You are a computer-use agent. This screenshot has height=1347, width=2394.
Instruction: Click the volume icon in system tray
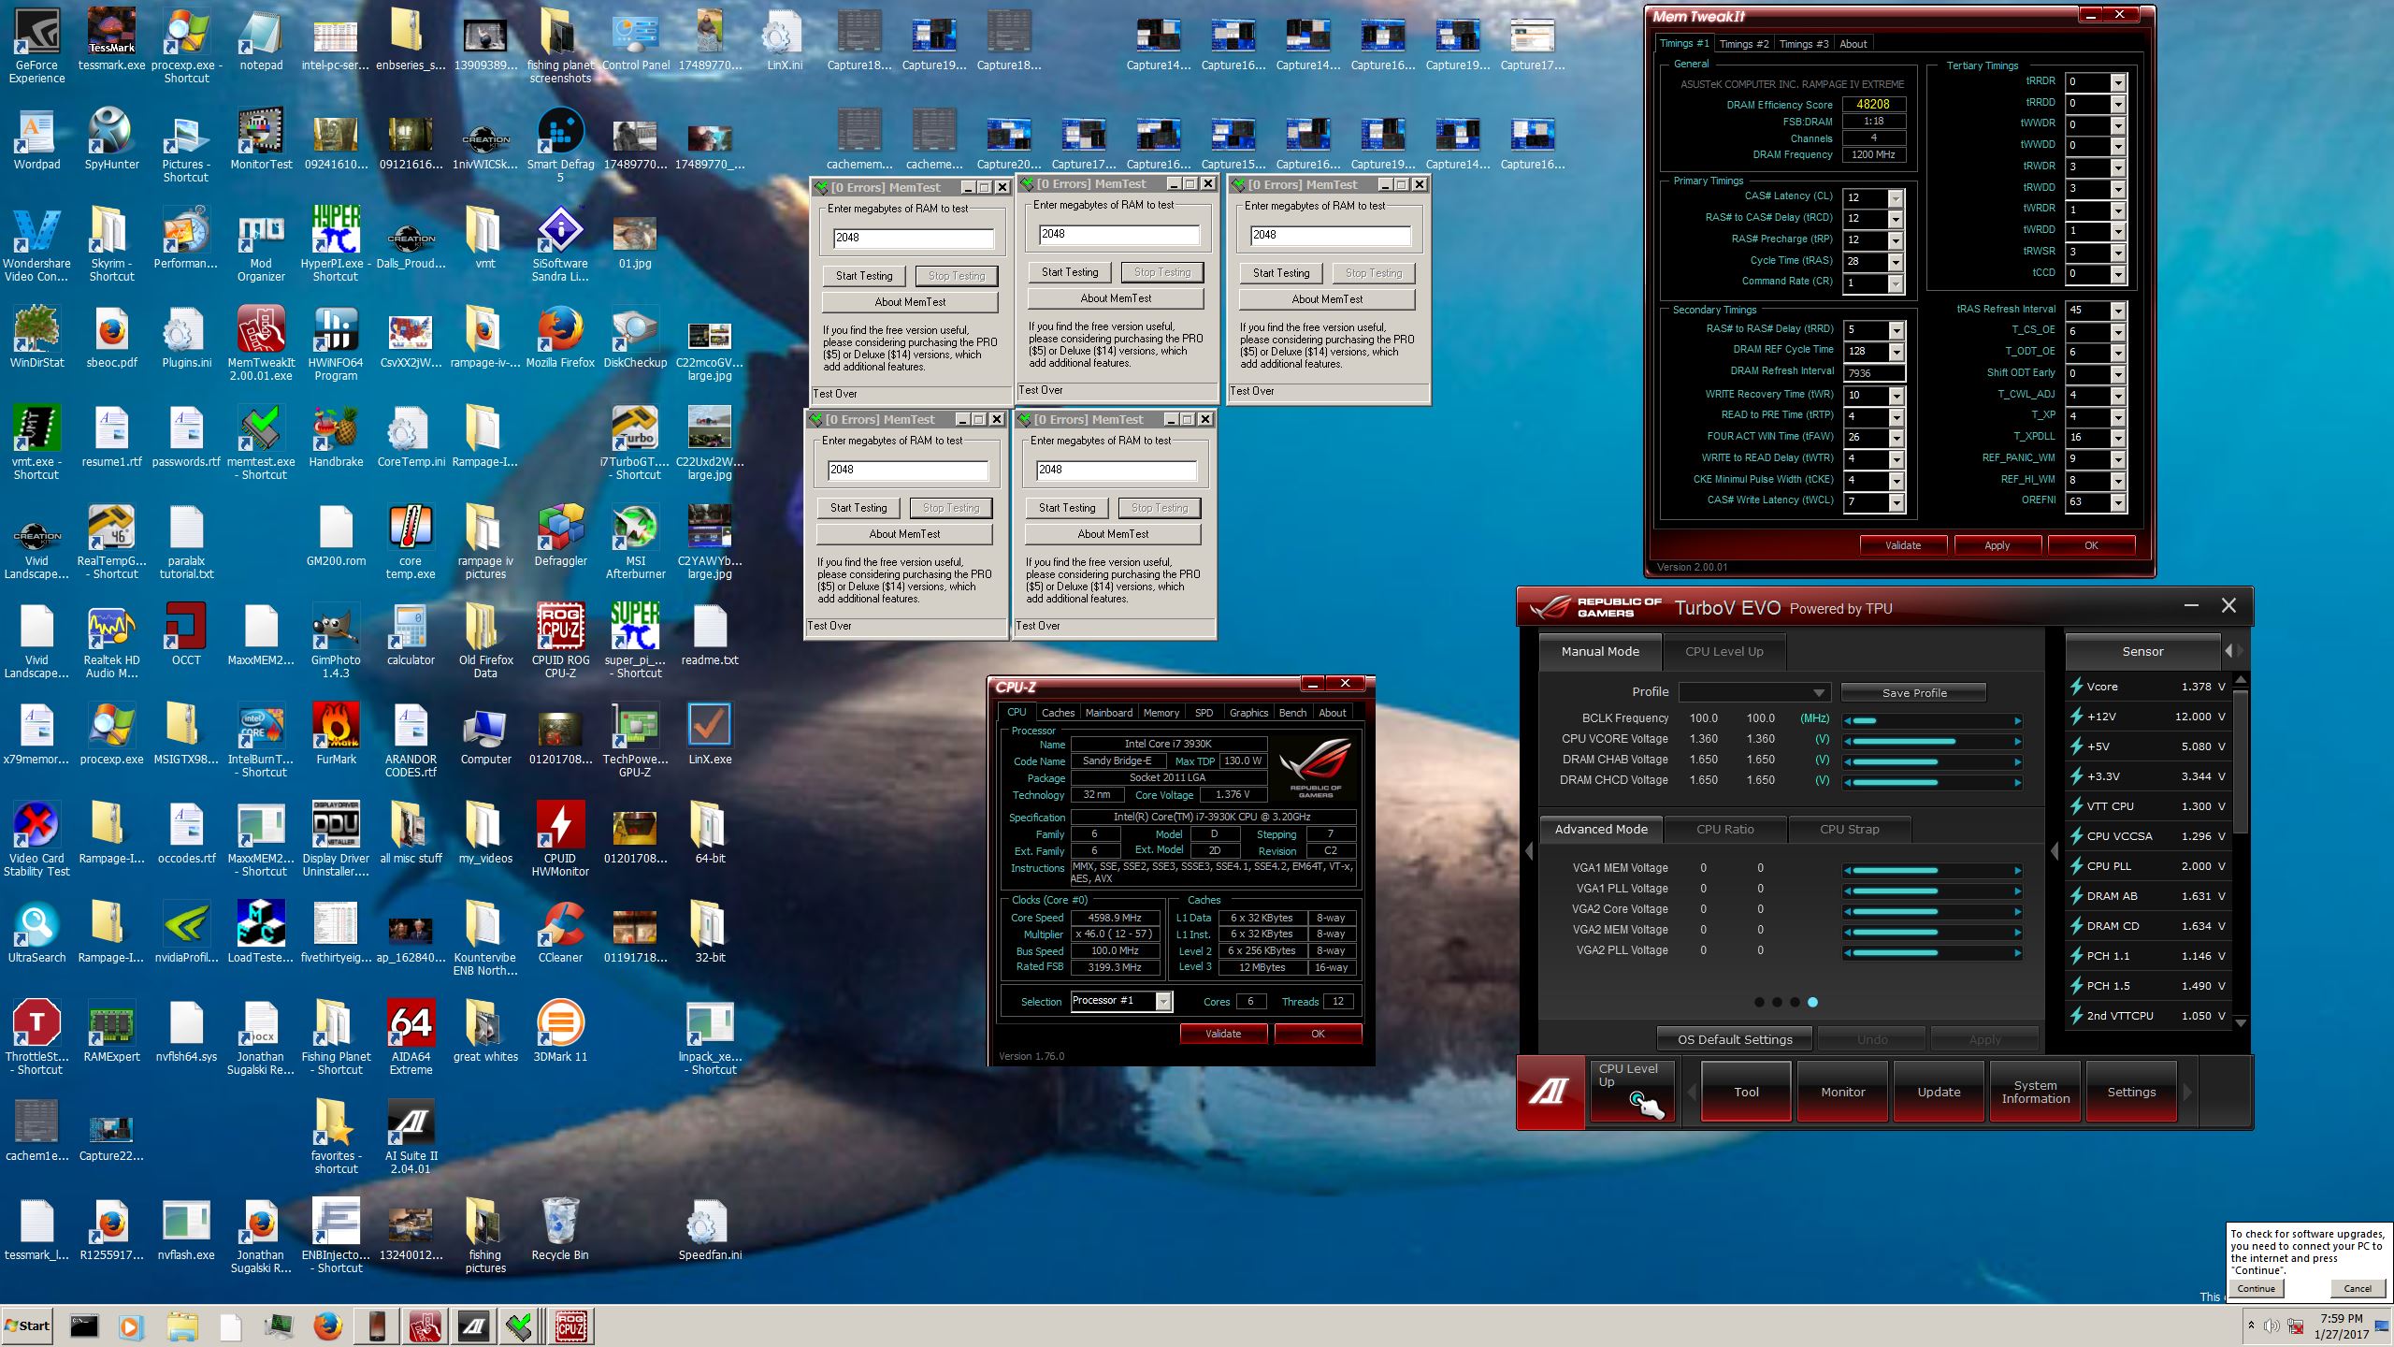pos(2271,1325)
